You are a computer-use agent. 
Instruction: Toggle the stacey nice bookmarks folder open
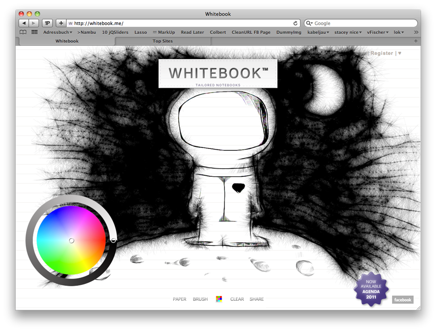click(x=347, y=32)
